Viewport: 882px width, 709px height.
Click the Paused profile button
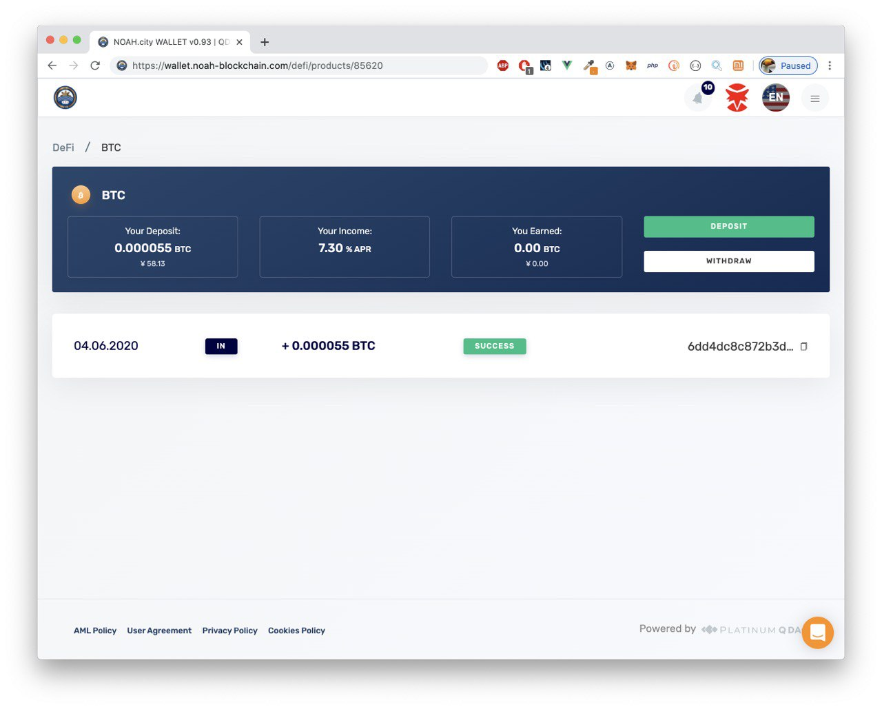pyautogui.click(x=788, y=65)
